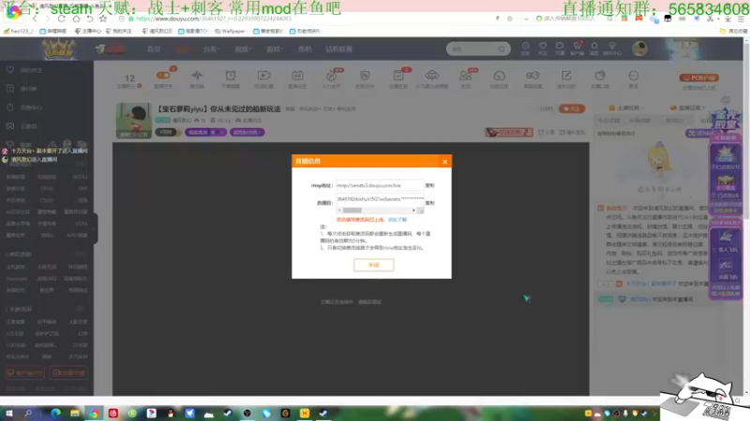Open the 游戏 dropdown in the nav bar
750x421 pixels.
click(x=275, y=50)
